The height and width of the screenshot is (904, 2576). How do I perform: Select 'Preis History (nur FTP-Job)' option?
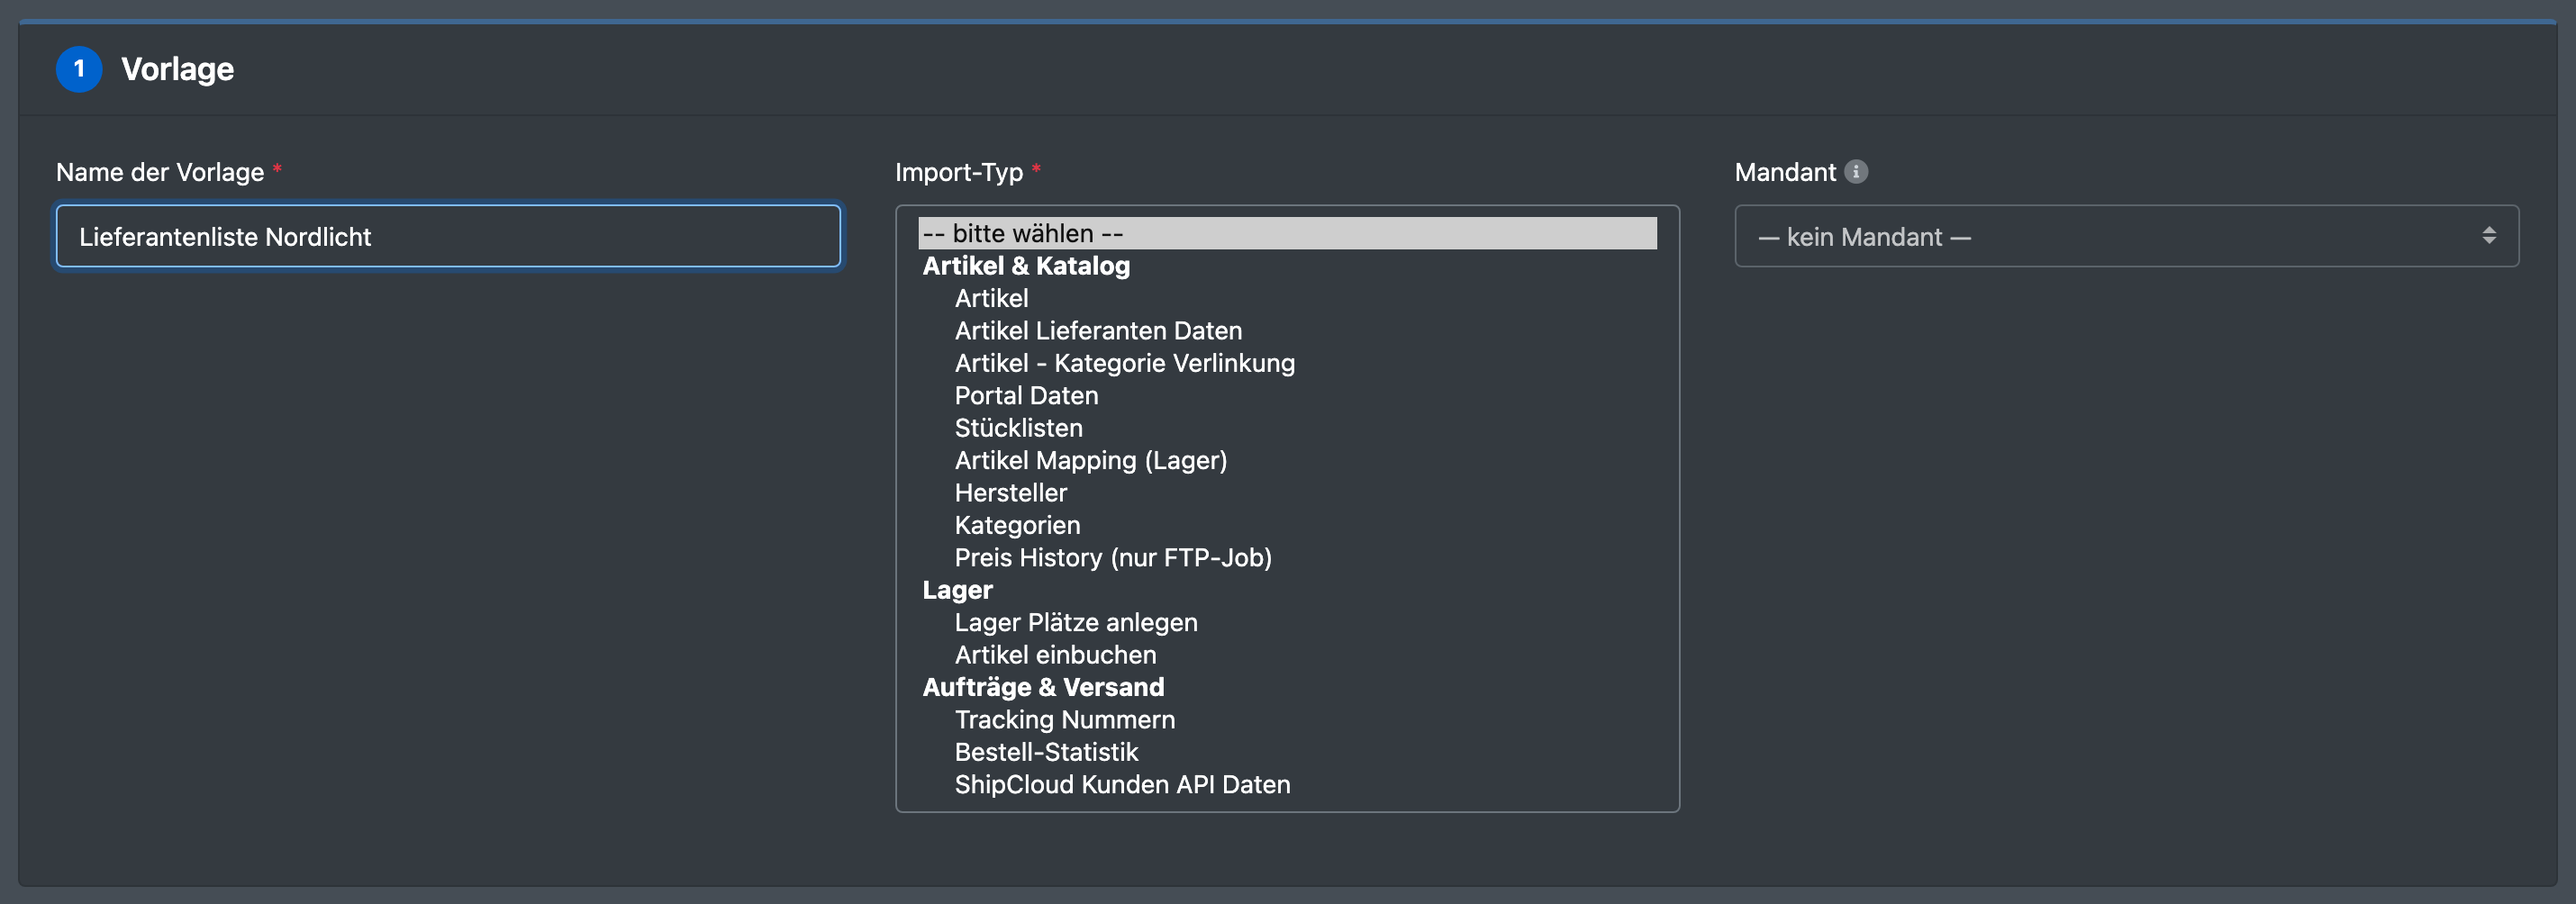tap(1287, 557)
